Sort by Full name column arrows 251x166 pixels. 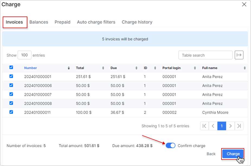(x=245, y=68)
